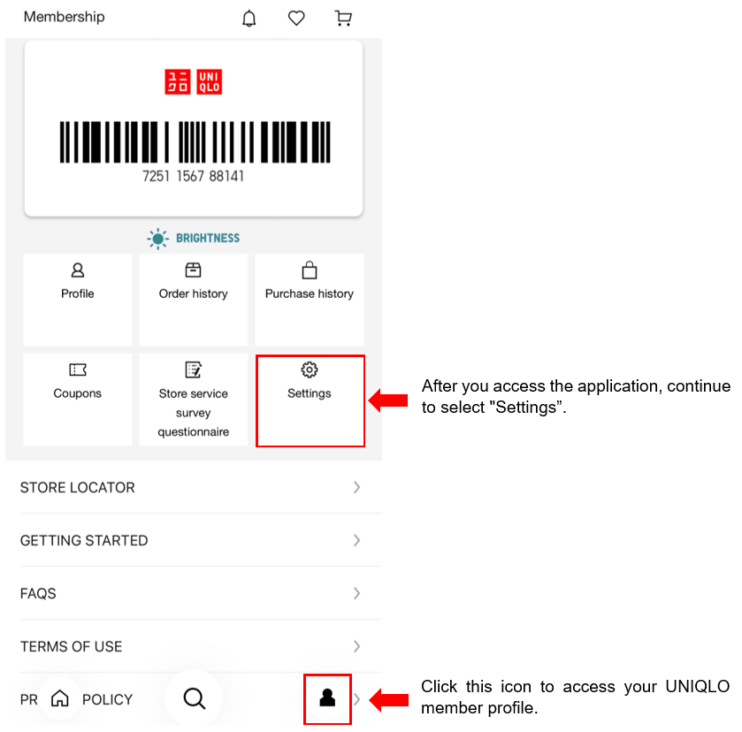
Task: Open the notifications bell icon
Action: pyautogui.click(x=249, y=19)
